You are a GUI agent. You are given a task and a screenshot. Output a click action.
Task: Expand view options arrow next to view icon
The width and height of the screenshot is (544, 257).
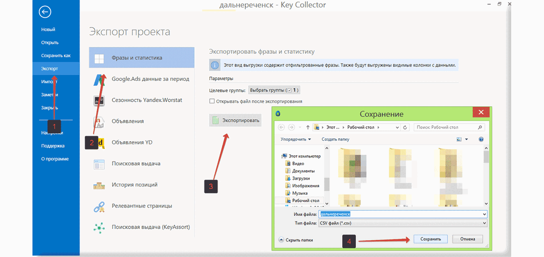[466, 139]
